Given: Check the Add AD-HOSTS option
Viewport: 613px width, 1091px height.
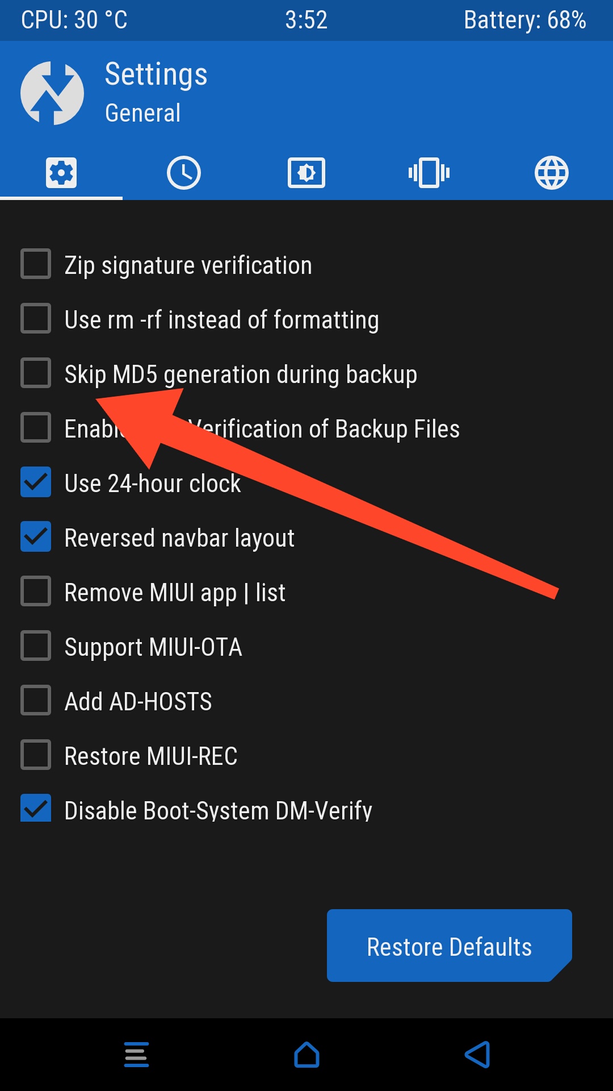Looking at the screenshot, I should coord(36,700).
